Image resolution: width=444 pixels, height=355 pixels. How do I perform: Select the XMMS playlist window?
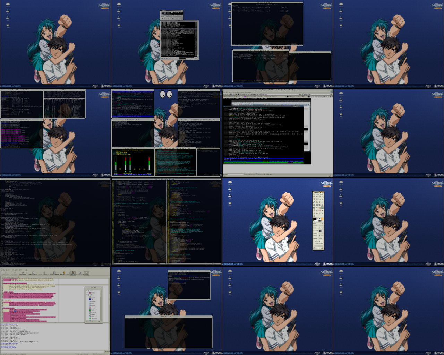(x=179, y=40)
